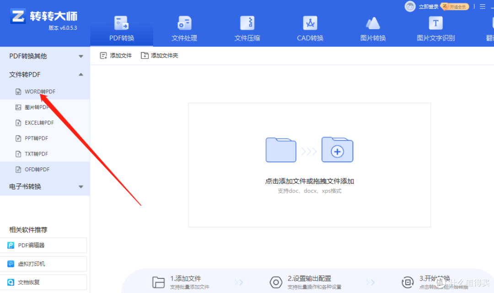Expand the 电子书转换 section
The image size is (494, 293).
(x=45, y=186)
